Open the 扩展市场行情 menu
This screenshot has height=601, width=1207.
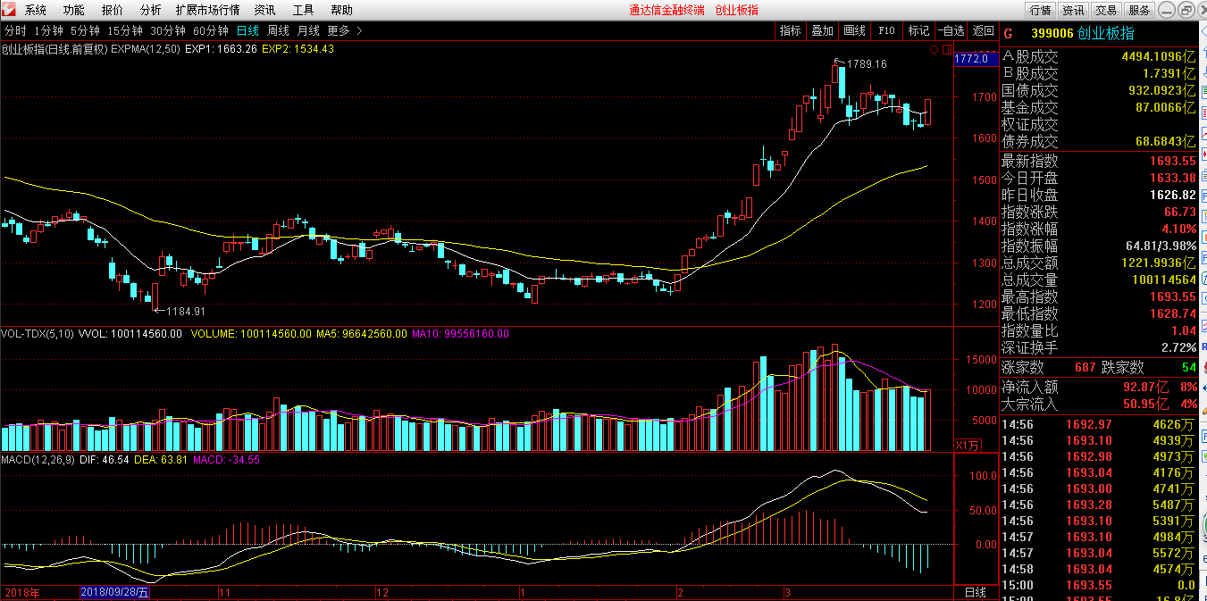(x=207, y=10)
